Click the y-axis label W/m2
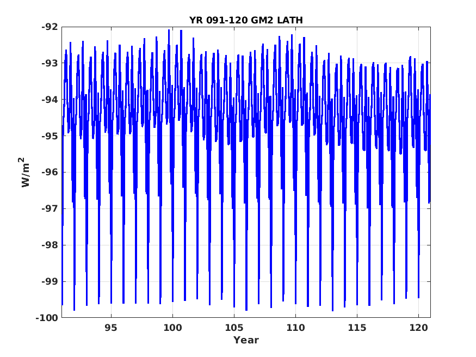Image resolution: width=476 pixels, height=357 pixels. [x=25, y=172]
